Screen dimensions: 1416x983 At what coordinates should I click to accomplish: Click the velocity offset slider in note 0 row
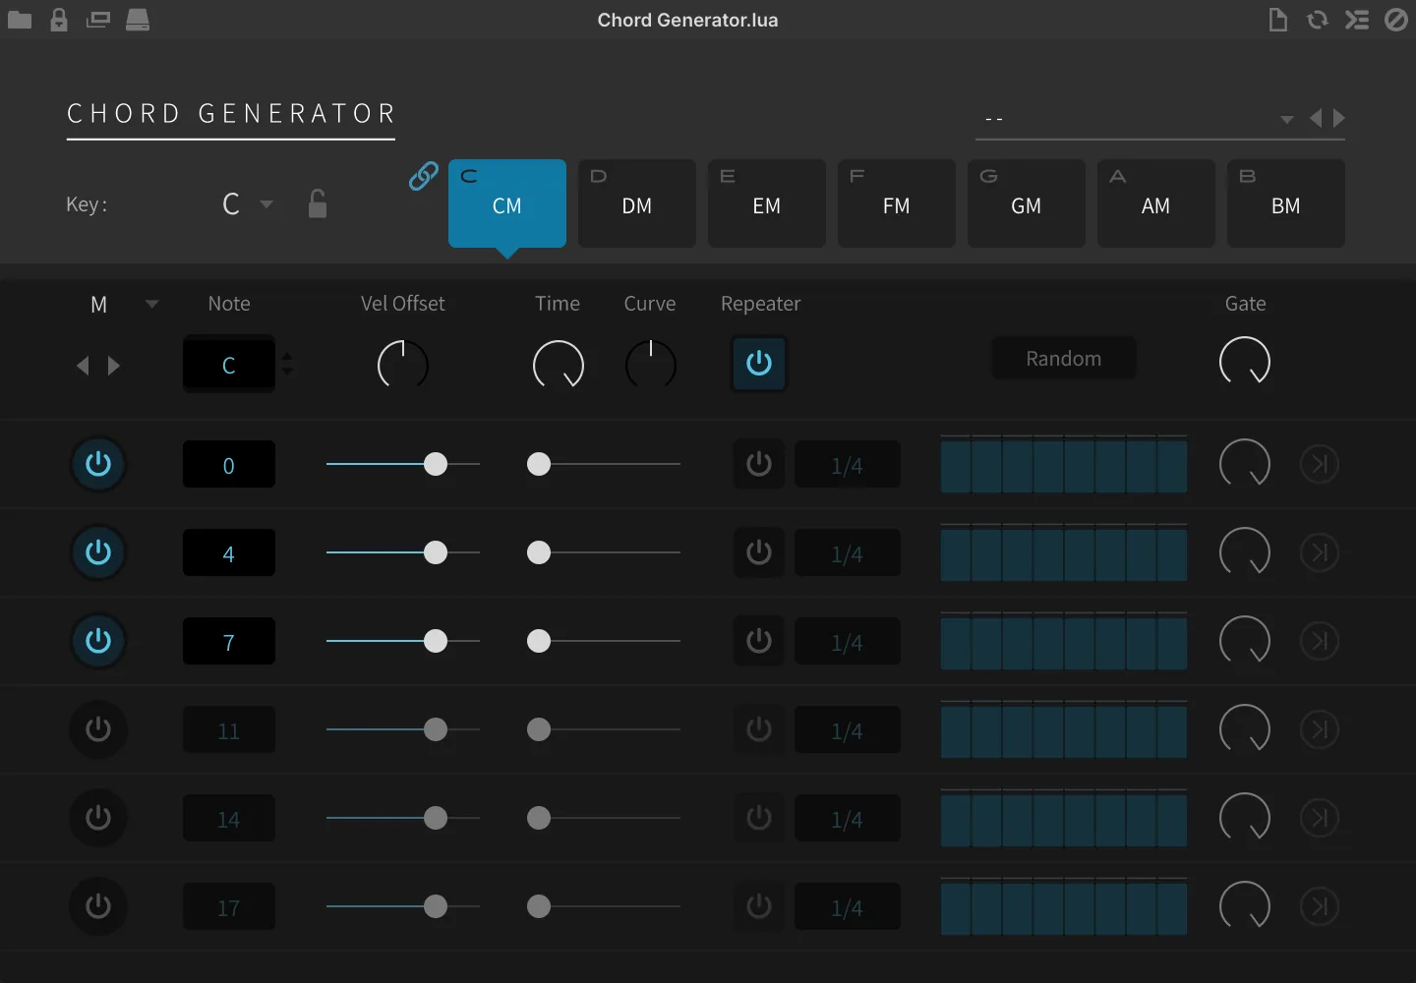click(403, 464)
